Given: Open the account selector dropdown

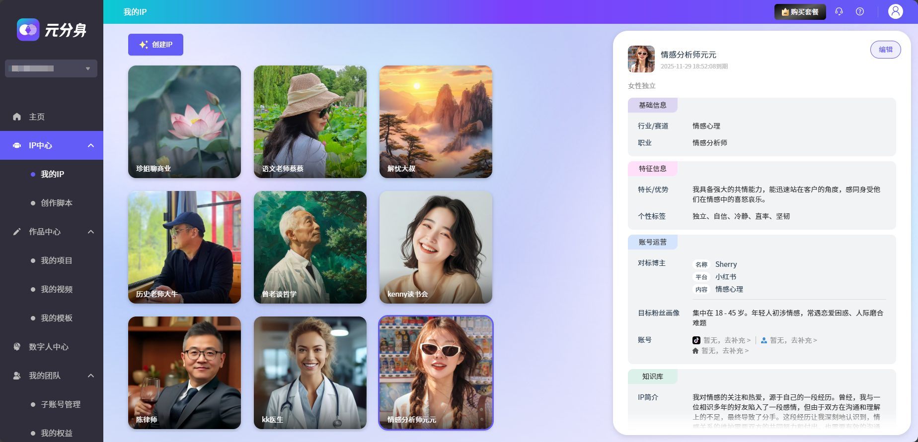Looking at the screenshot, I should coord(51,68).
